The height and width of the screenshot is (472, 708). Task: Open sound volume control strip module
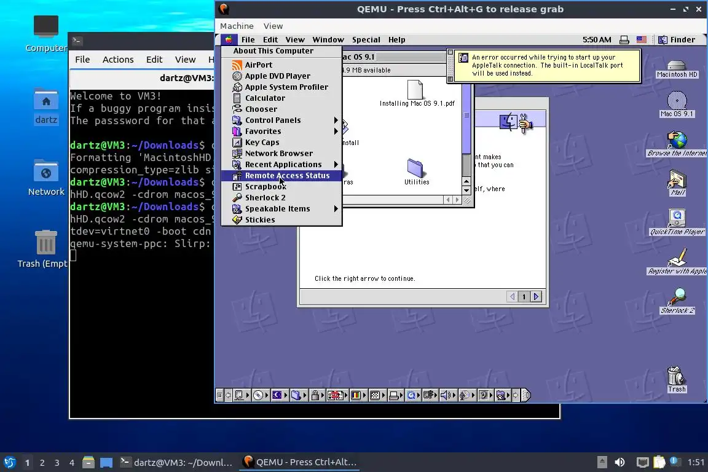[x=449, y=395]
